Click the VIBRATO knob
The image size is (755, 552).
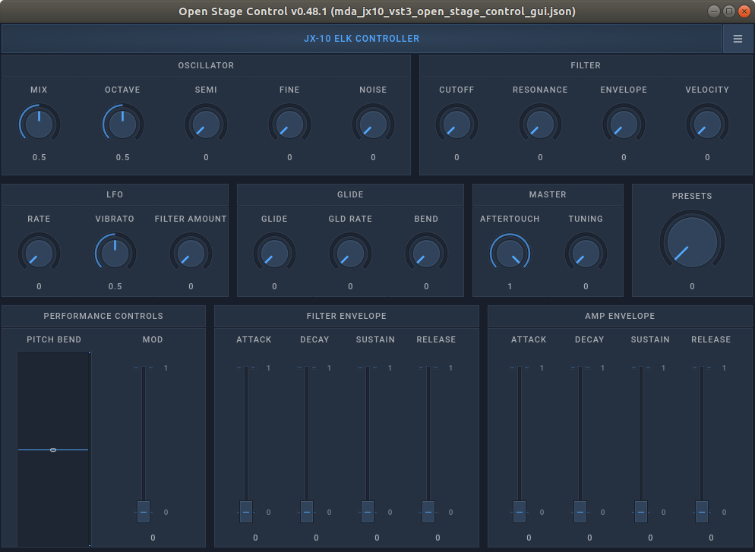tap(115, 253)
